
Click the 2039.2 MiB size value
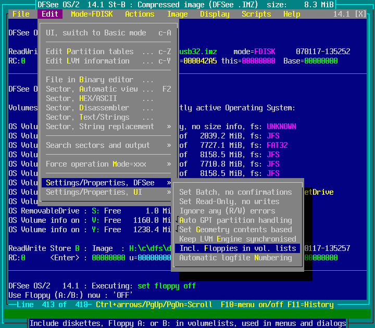point(221,136)
